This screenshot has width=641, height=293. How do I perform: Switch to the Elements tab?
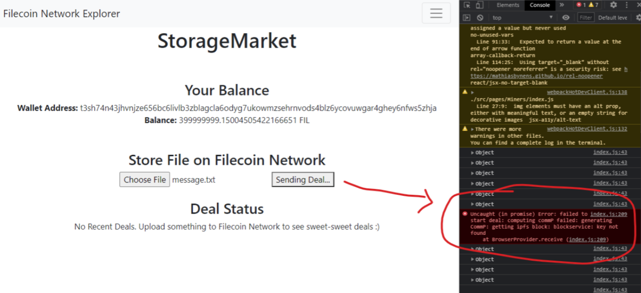point(508,5)
